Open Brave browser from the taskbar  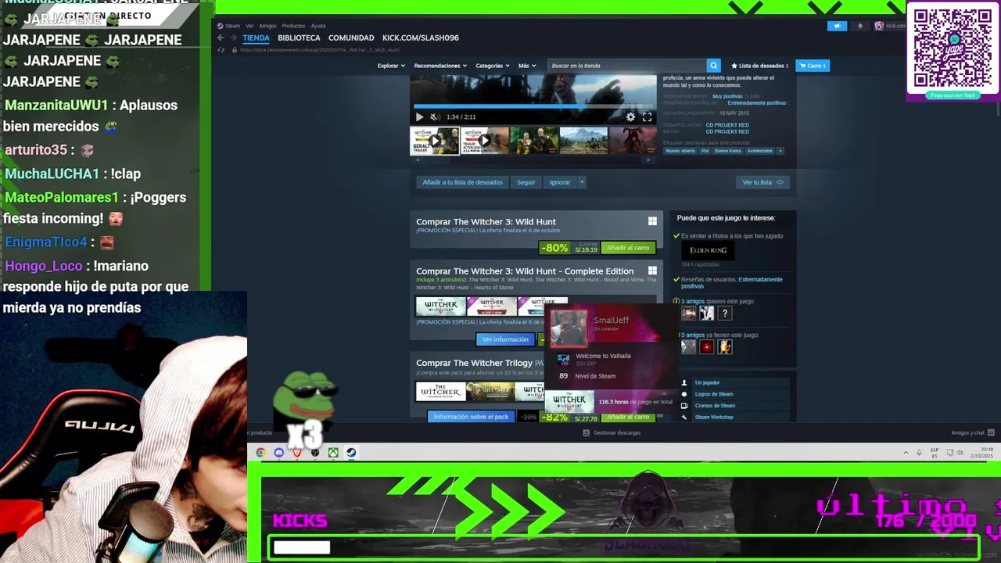(x=297, y=453)
